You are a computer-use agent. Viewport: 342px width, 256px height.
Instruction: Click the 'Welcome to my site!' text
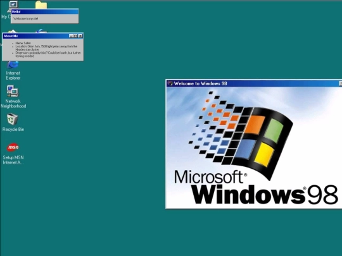tap(26, 19)
